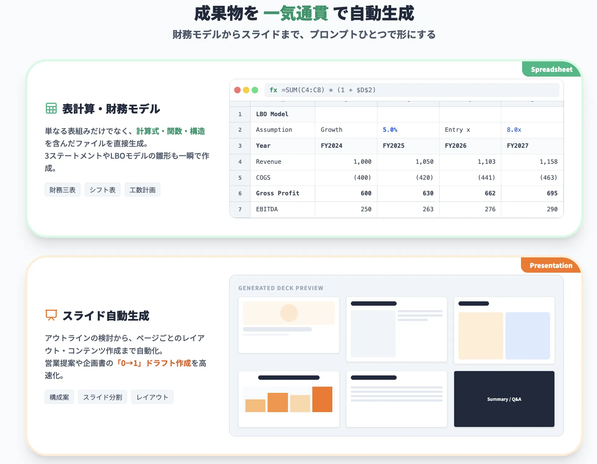Viewport: 597px width, 464px height.
Task: Select the 5.0% growth assumption cell
Action: click(x=408, y=130)
